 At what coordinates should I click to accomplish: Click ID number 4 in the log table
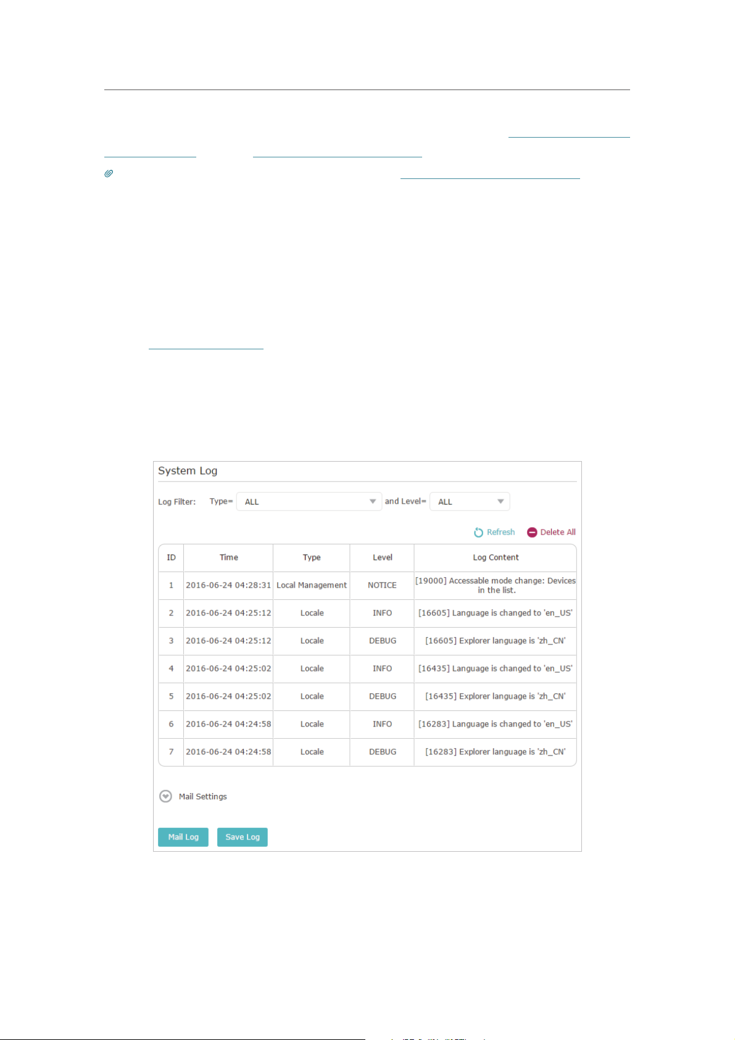pyautogui.click(x=171, y=669)
